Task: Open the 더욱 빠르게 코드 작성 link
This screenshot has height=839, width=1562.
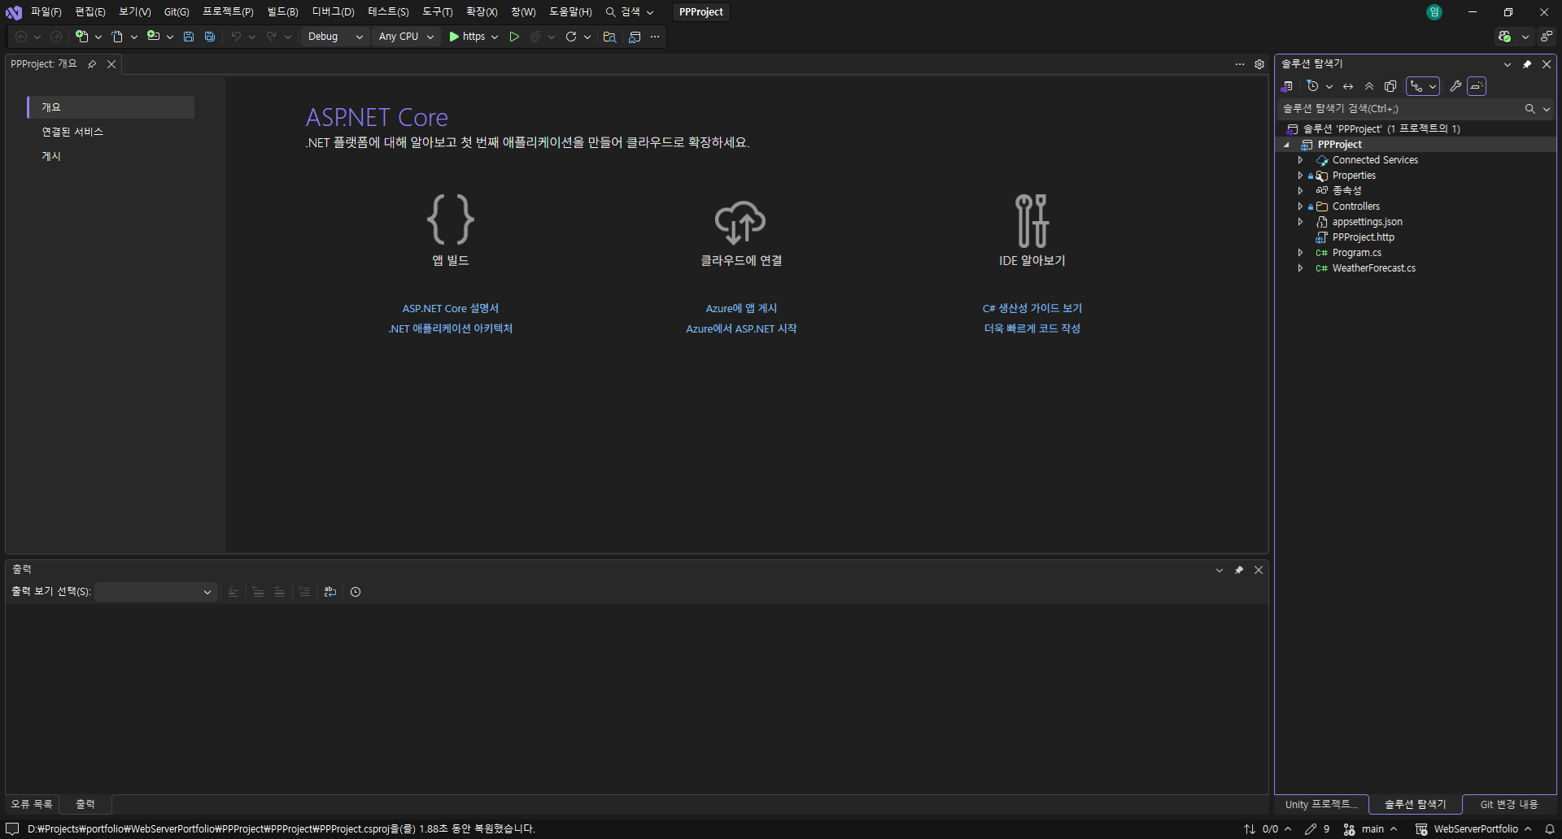Action: click(x=1032, y=329)
